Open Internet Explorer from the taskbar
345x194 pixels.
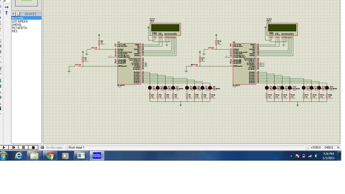tap(19, 156)
